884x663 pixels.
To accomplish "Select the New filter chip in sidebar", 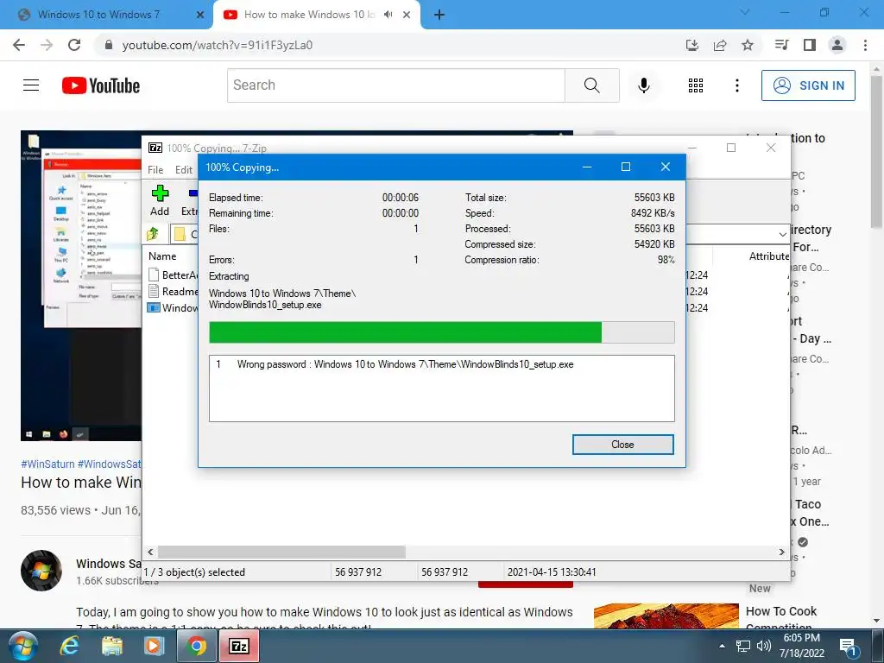I will coord(760,588).
